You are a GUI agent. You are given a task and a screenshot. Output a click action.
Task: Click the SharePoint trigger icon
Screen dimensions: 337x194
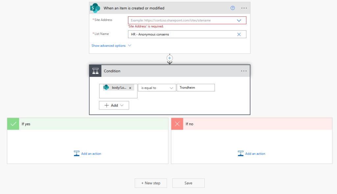[x=95, y=8]
